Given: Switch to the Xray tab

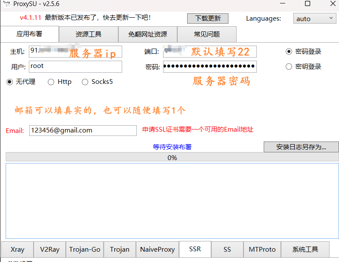Looking at the screenshot, I should tap(18, 249).
